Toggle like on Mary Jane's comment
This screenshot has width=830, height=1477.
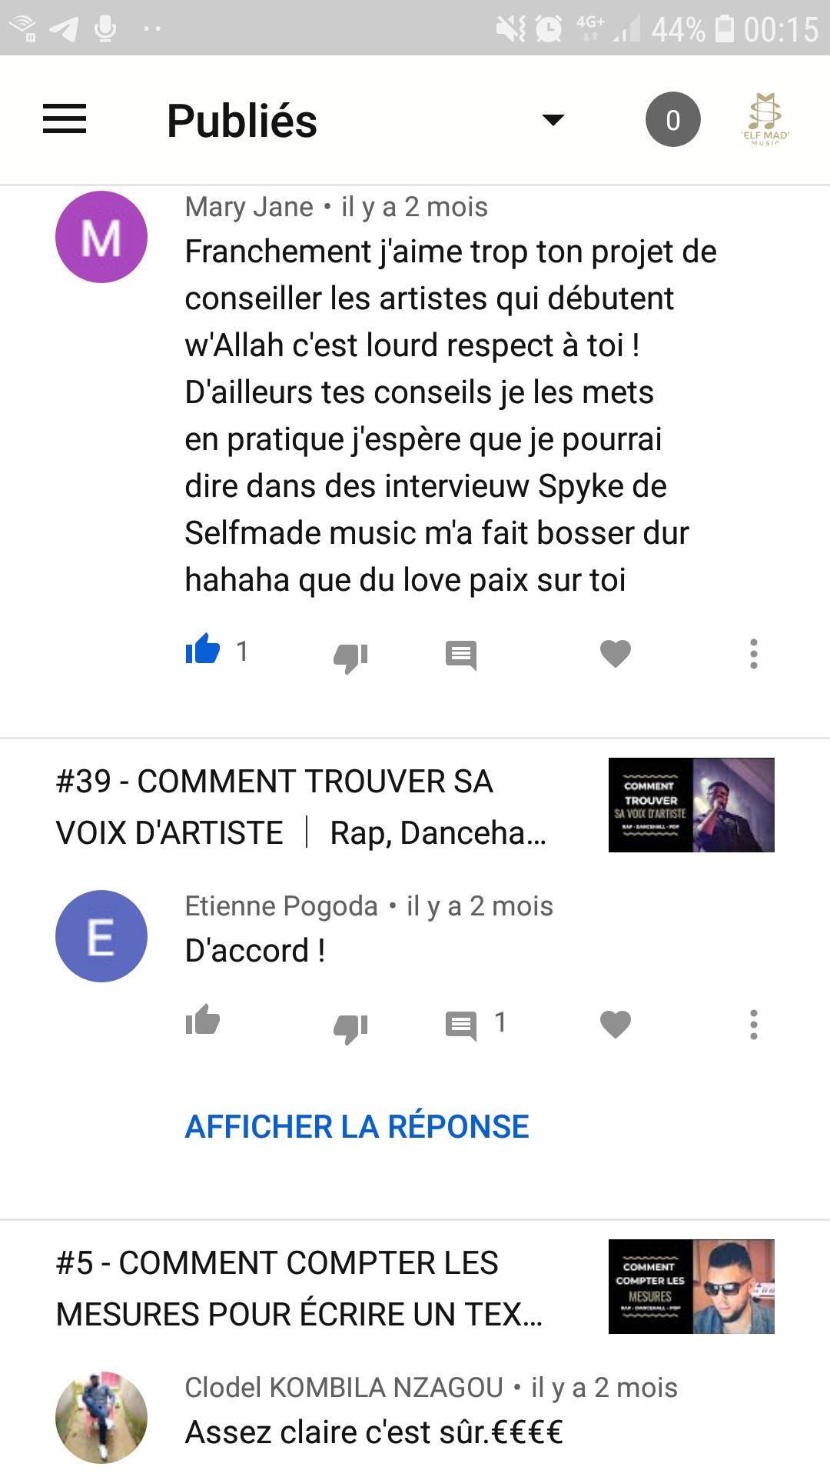[x=203, y=651]
